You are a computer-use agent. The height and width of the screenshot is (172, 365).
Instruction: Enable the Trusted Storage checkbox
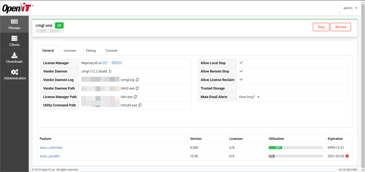pyautogui.click(x=241, y=88)
